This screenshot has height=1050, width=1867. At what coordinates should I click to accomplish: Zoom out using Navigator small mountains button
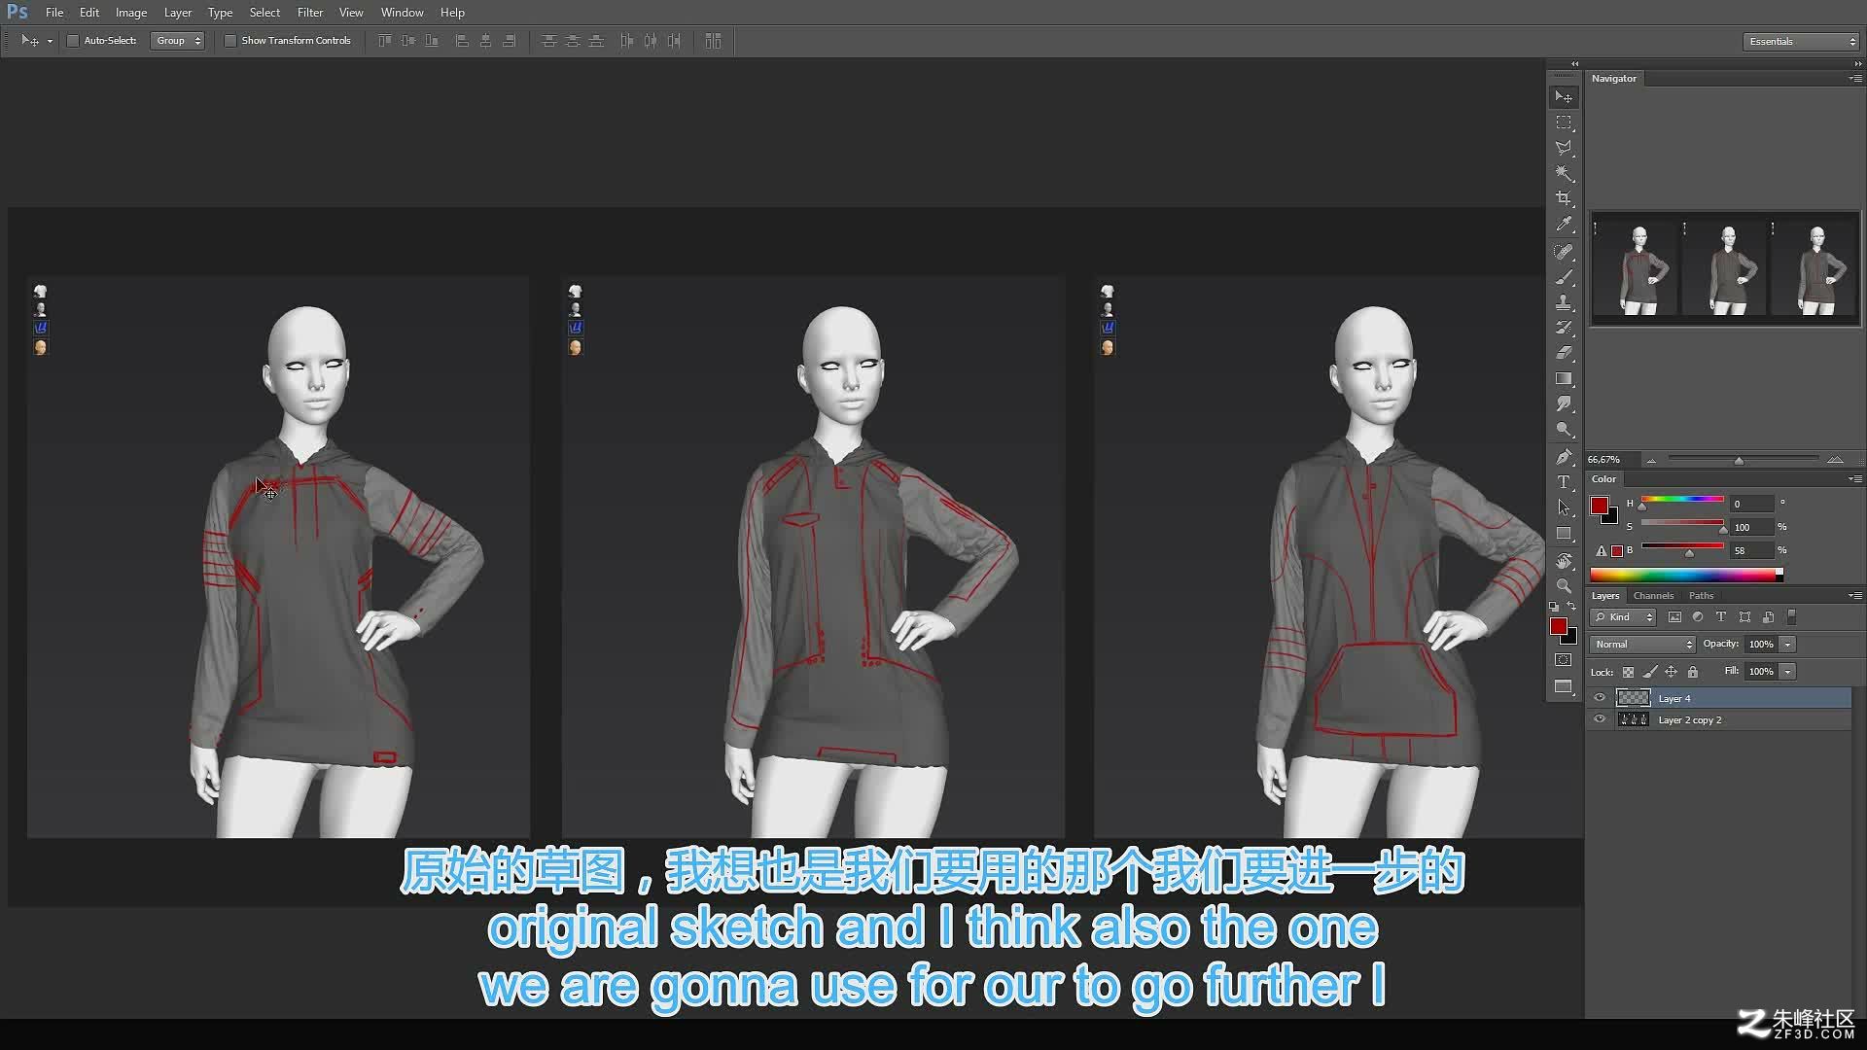1651,460
